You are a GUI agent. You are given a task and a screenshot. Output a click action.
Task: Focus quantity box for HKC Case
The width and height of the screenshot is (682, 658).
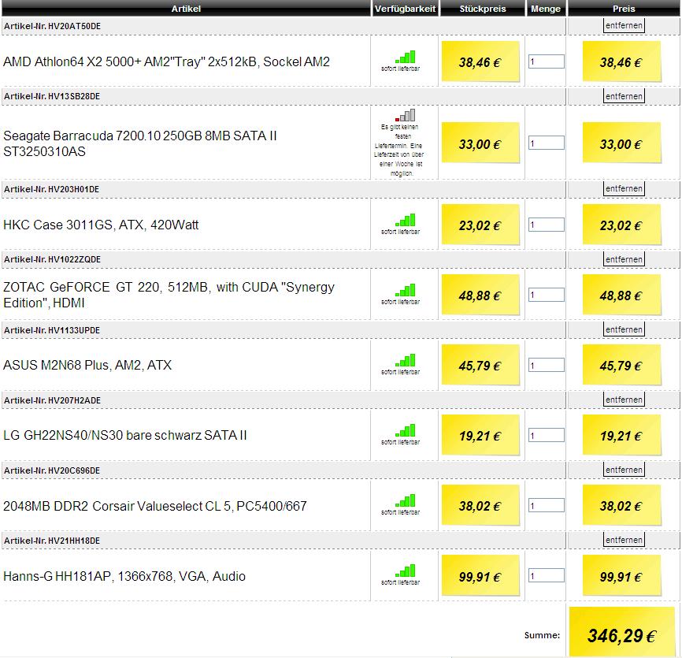click(x=547, y=225)
